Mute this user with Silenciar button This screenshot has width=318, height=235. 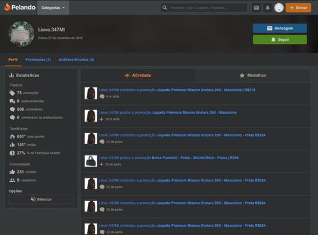pyautogui.click(x=41, y=199)
